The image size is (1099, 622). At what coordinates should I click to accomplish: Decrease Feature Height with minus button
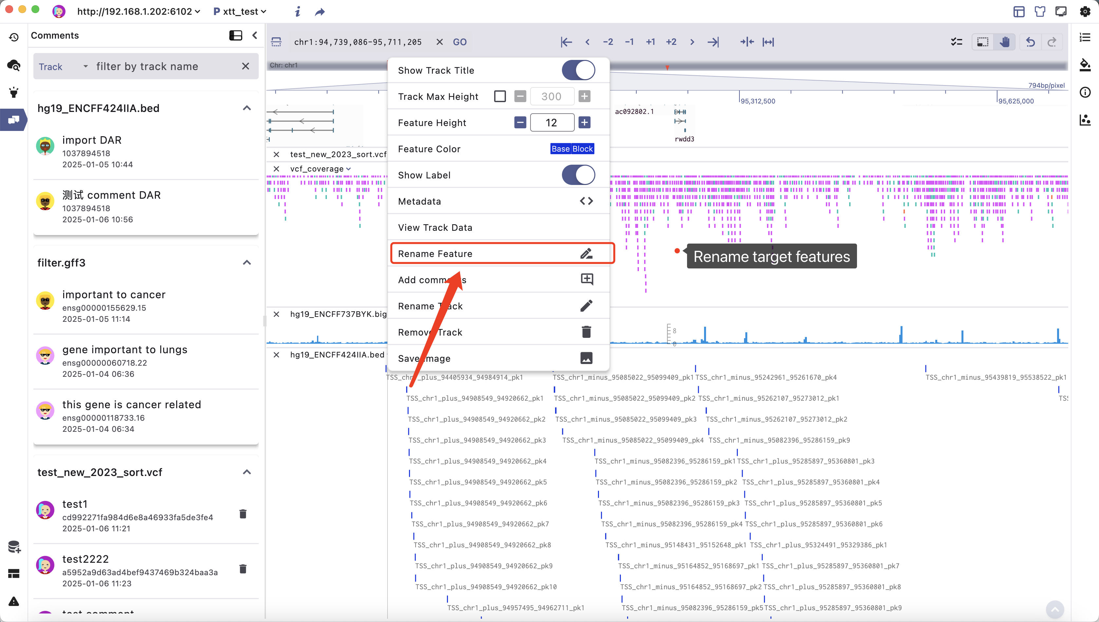click(520, 123)
